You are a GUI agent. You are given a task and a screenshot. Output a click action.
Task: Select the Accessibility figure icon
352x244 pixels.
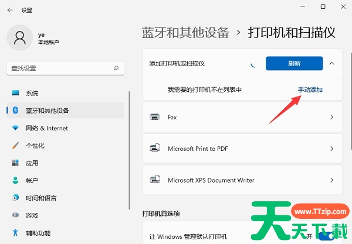click(x=15, y=232)
